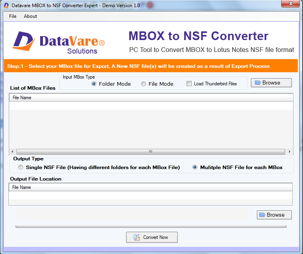Click the Step 1 instruction banner text
This screenshot has height=254, width=303.
tap(138, 66)
